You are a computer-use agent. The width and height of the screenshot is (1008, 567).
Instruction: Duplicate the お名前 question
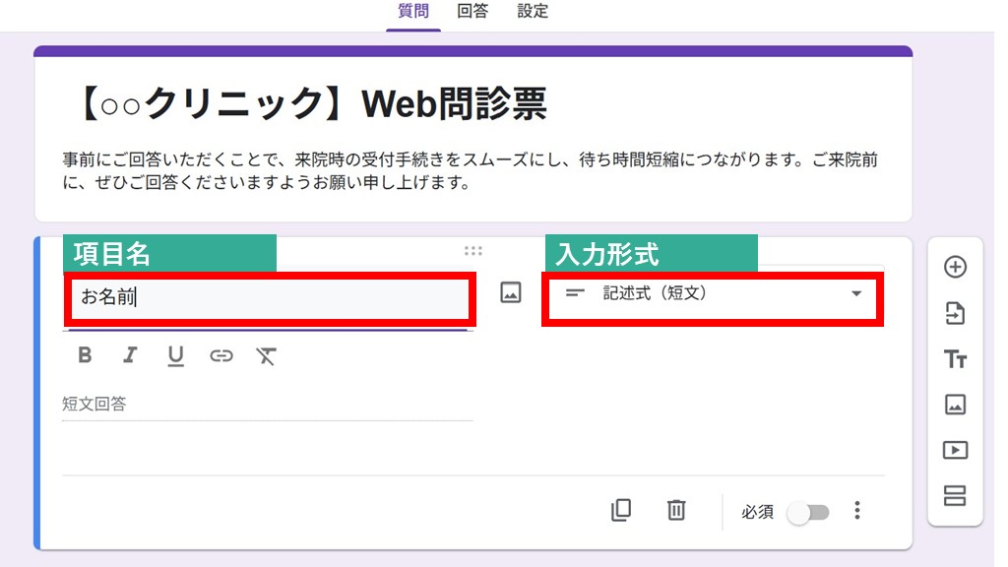tap(621, 511)
